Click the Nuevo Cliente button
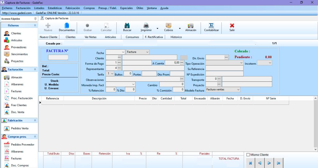318x168 pixels. [49, 37]
